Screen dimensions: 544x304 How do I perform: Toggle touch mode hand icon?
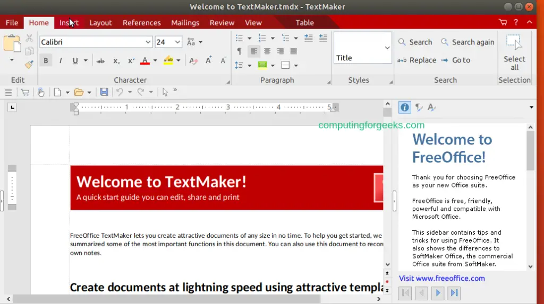pyautogui.click(x=41, y=92)
